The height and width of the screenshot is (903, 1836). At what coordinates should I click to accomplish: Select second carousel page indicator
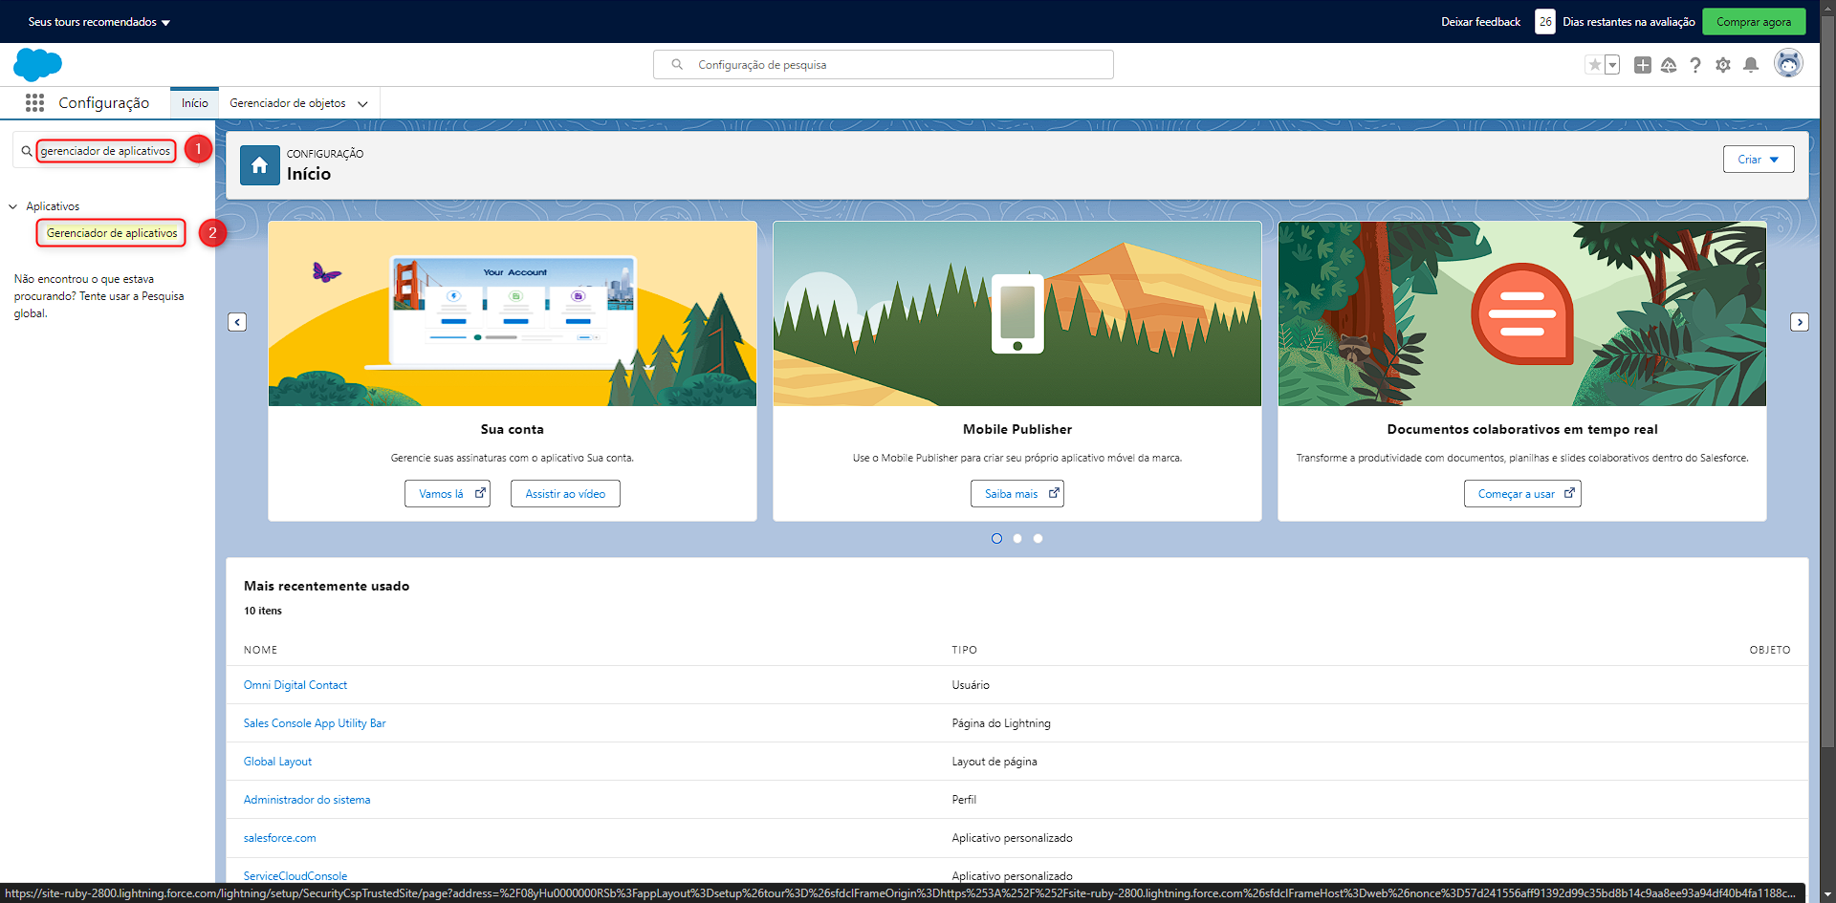coord(1017,539)
